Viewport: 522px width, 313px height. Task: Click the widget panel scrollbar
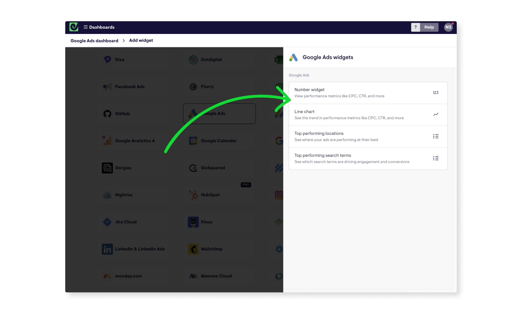[455, 178]
